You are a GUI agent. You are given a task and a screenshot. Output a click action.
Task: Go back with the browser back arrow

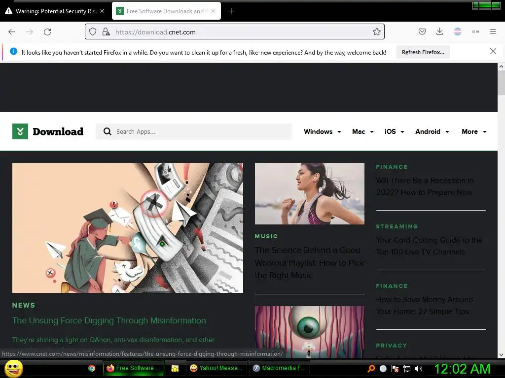[12, 32]
